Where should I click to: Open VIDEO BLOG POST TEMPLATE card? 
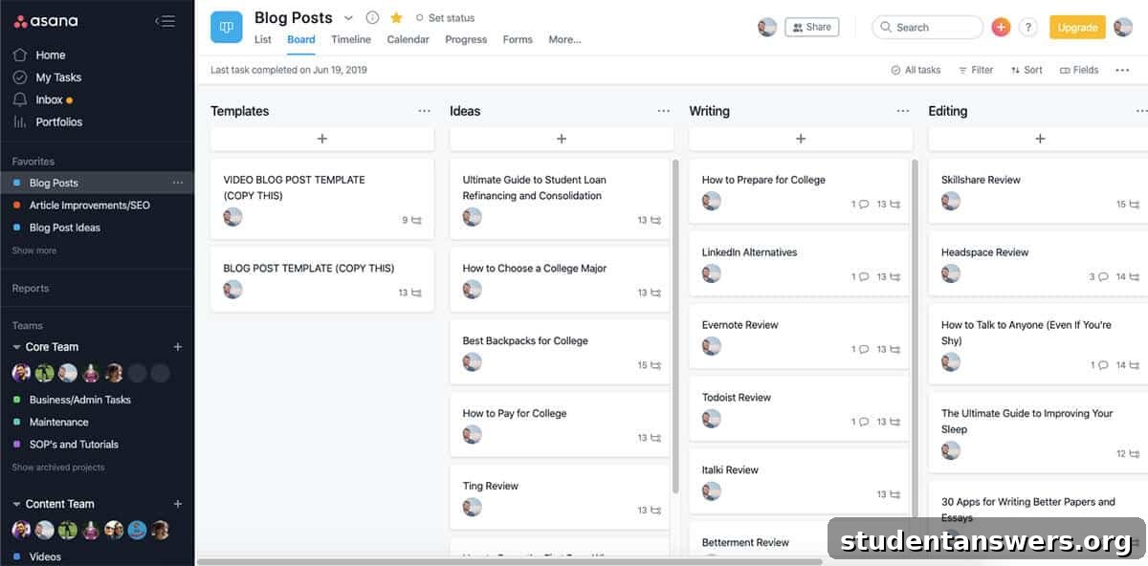click(322, 199)
